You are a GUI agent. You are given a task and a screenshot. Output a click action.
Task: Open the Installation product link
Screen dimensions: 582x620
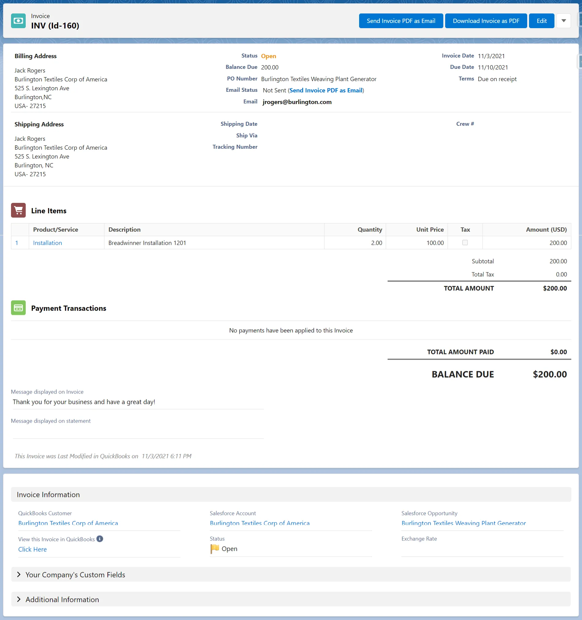[47, 243]
